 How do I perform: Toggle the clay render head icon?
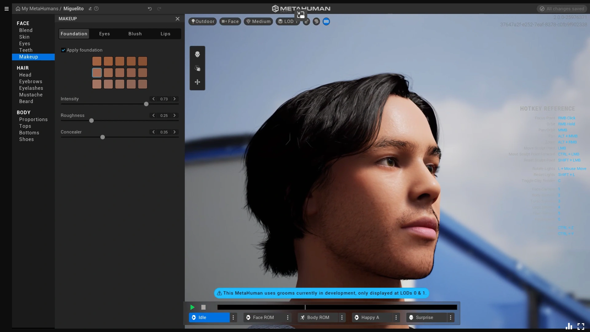[x=316, y=22]
